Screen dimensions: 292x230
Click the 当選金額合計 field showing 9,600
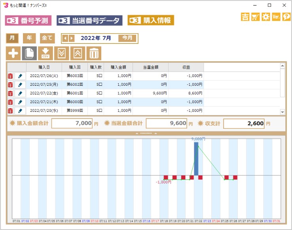click(x=167, y=123)
